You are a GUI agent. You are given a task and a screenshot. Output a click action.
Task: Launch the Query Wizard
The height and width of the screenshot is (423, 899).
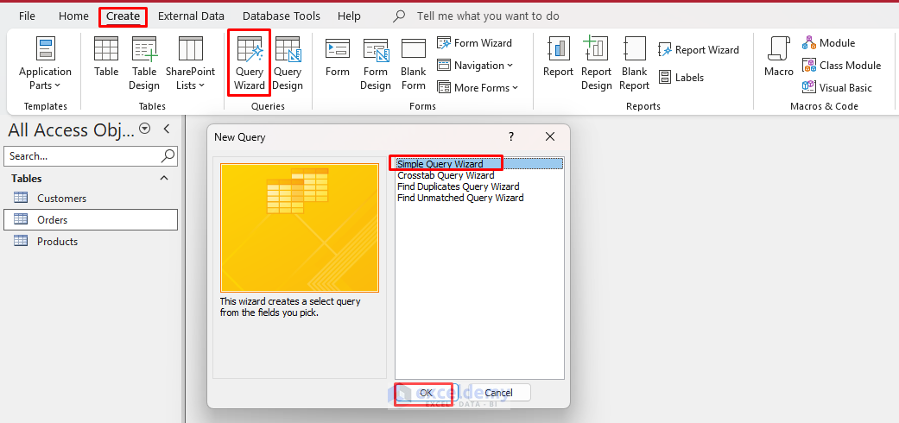coord(250,64)
